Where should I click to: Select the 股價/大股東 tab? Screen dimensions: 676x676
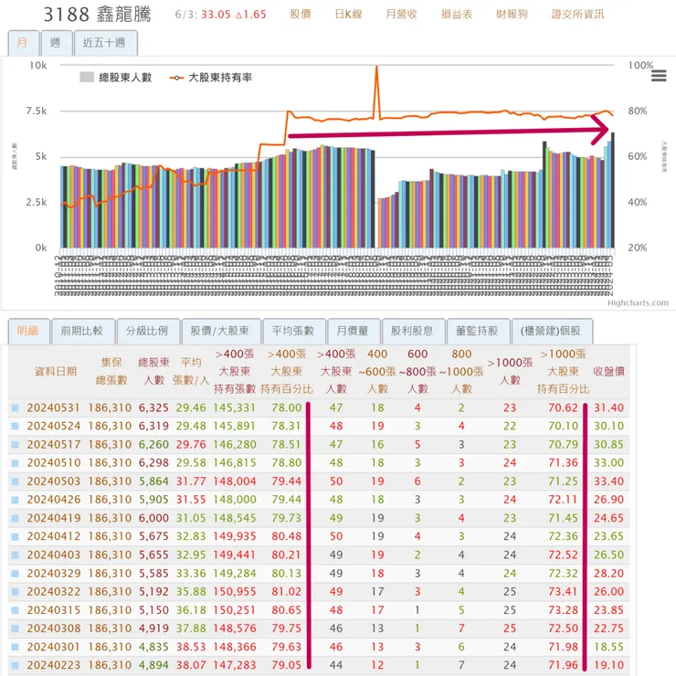[x=221, y=331]
